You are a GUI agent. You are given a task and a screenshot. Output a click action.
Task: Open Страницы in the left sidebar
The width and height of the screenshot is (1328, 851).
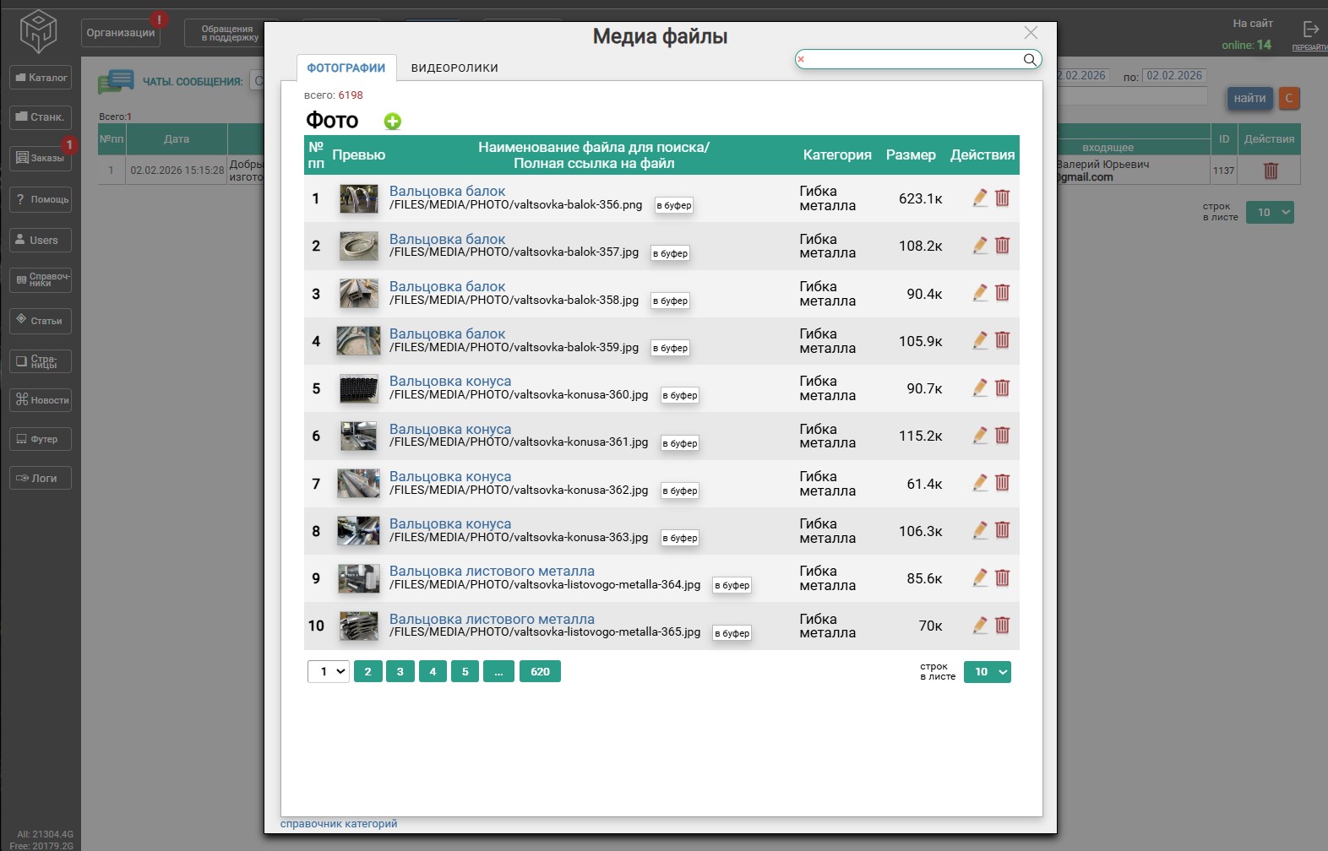click(x=41, y=361)
